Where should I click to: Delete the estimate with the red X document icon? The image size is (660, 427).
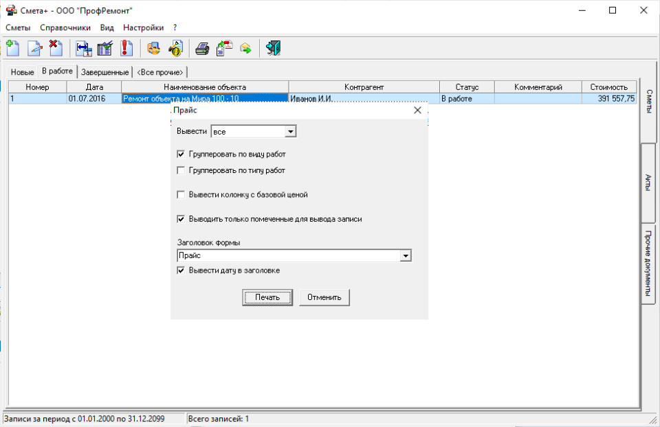pos(56,48)
